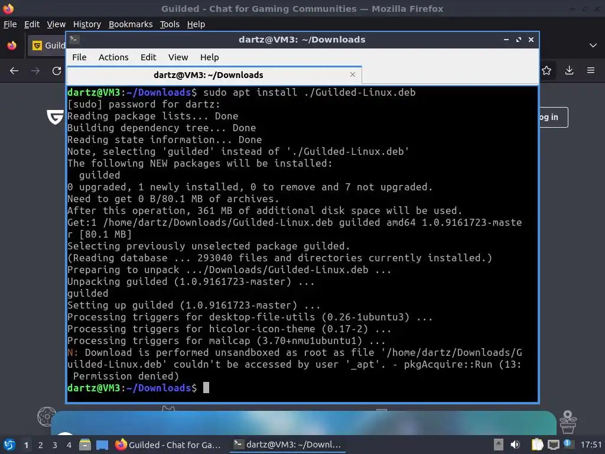This screenshot has width=605, height=454.
Task: Open the terminal View menu
Action: click(x=178, y=57)
